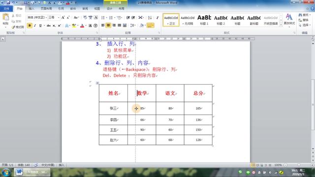The image size is (315, 177).
Task: Click the Distributed alignment icon
Action: [x=125, y=25]
